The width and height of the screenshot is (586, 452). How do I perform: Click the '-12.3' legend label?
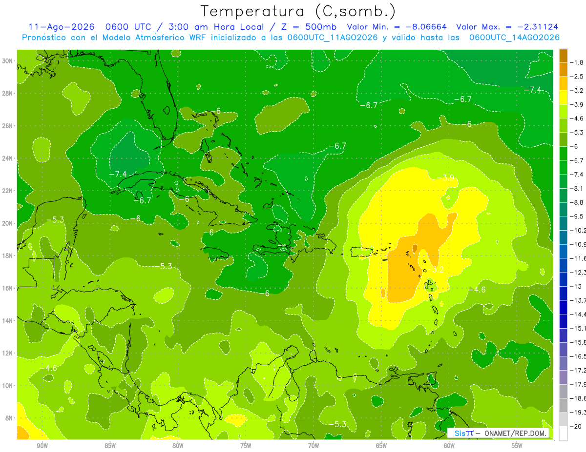tap(578, 272)
